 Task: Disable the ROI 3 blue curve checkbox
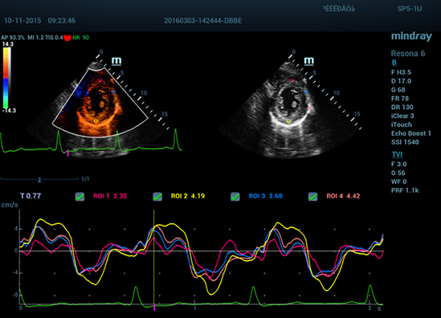coord(235,197)
